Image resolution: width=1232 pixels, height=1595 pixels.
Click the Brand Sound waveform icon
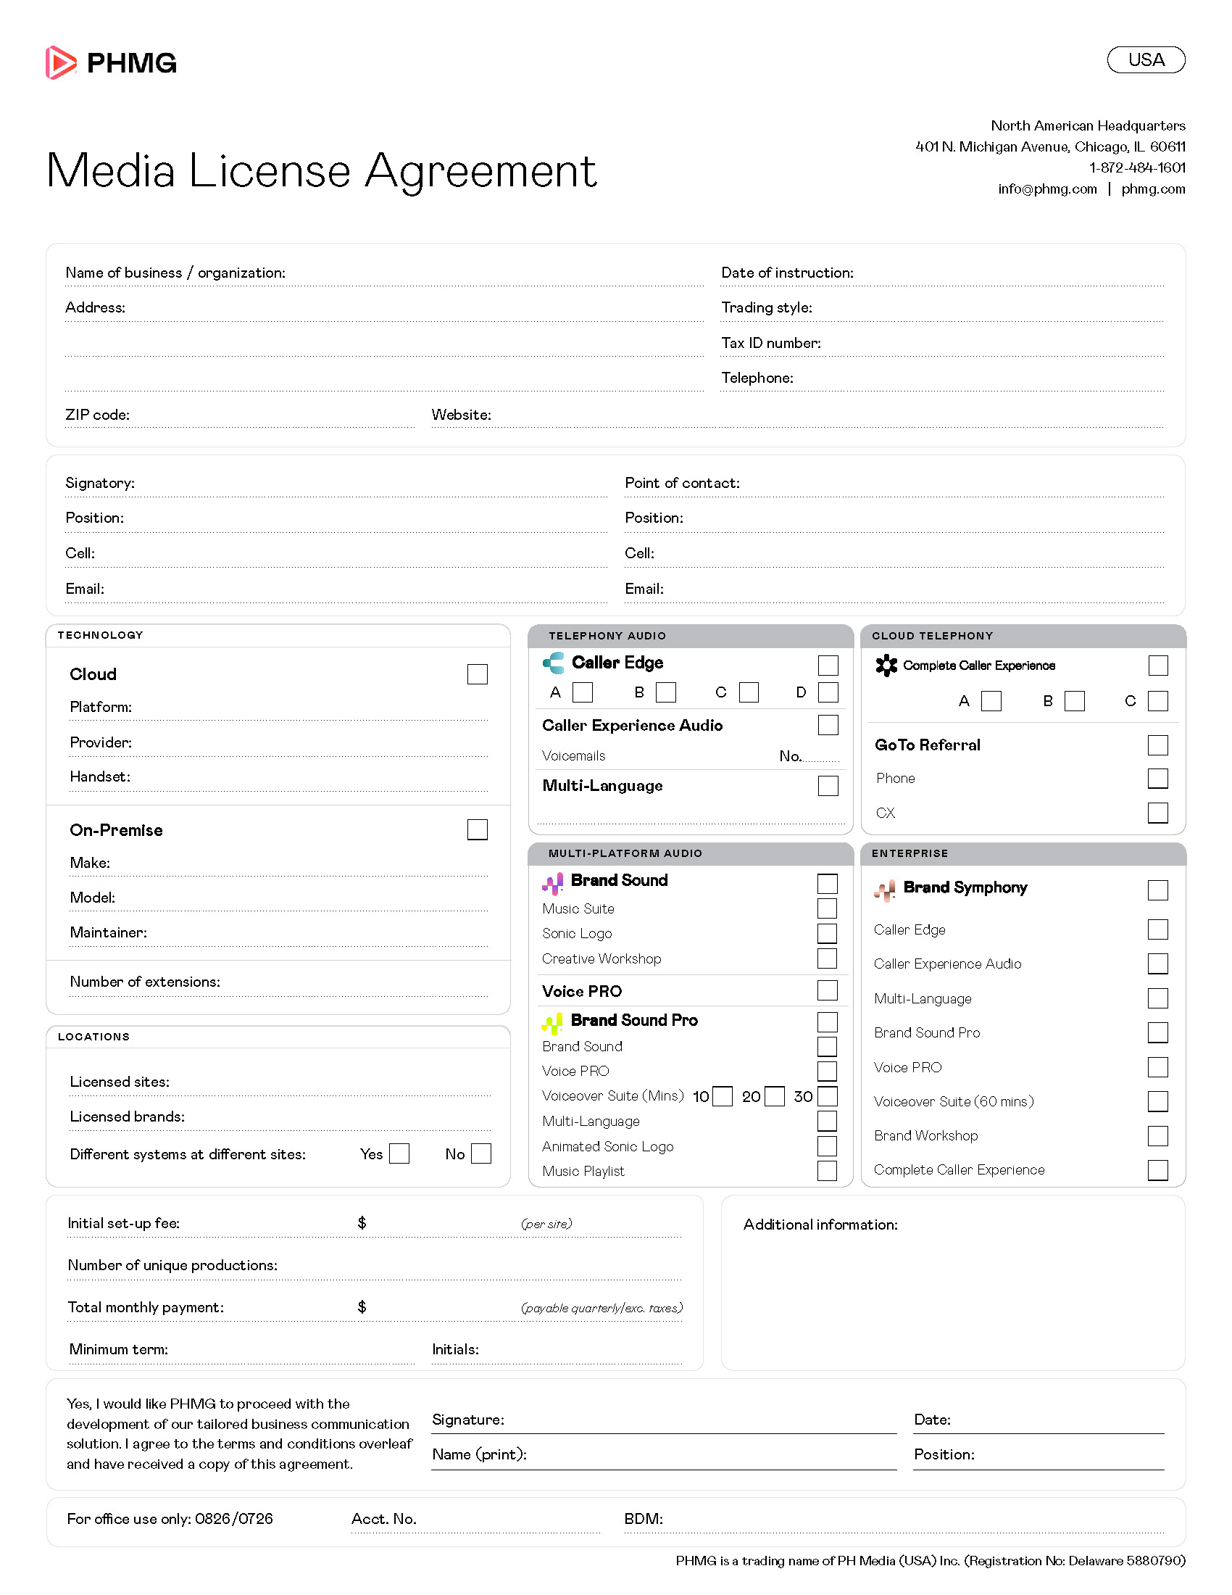552,883
